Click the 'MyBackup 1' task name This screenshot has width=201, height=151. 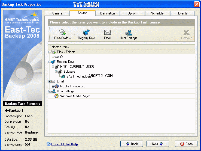point(14,111)
